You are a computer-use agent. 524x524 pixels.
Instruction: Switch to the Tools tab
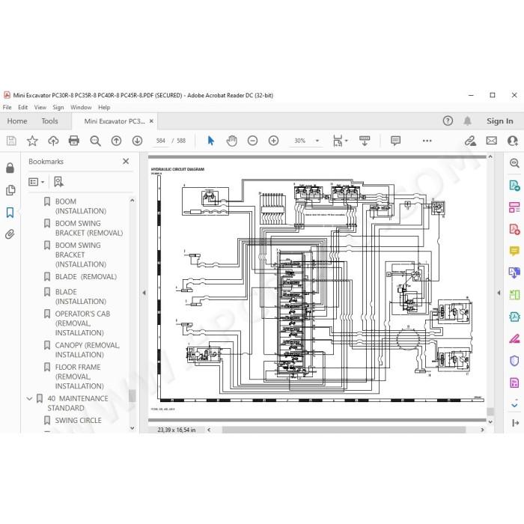49,121
